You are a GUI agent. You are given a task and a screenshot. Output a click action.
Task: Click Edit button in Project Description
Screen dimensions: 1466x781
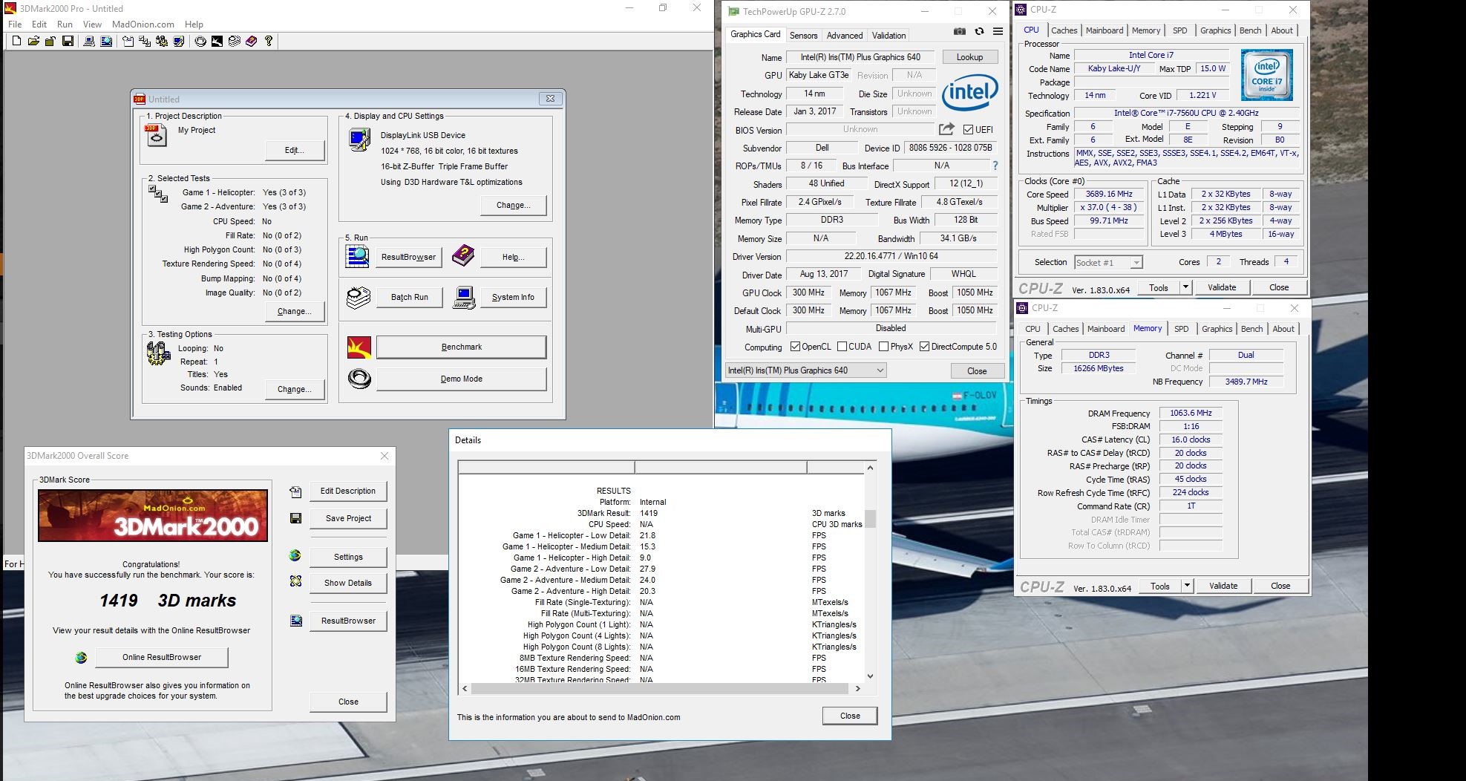(x=295, y=150)
